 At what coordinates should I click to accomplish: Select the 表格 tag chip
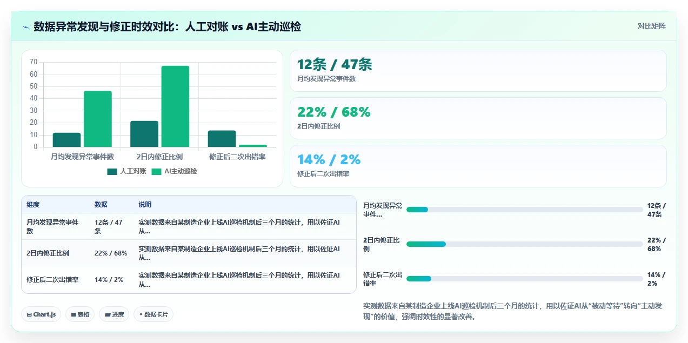coord(80,314)
